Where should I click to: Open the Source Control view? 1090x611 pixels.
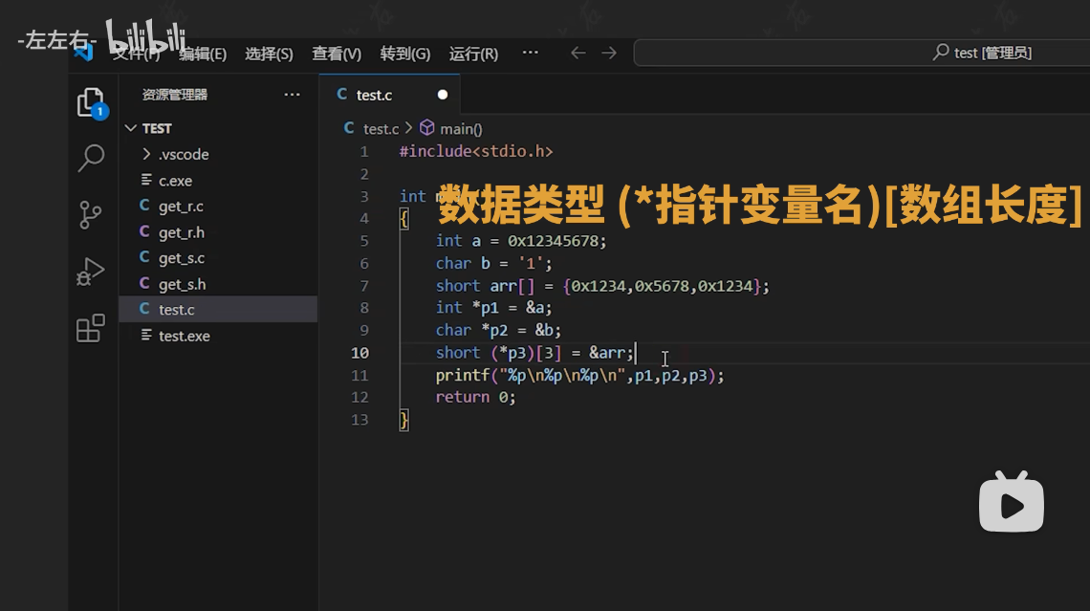[91, 215]
